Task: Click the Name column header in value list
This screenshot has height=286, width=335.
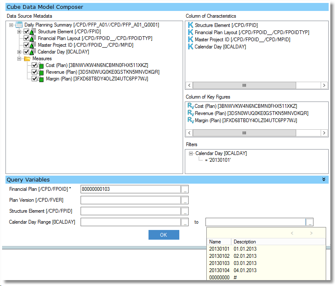Action: [219, 242]
